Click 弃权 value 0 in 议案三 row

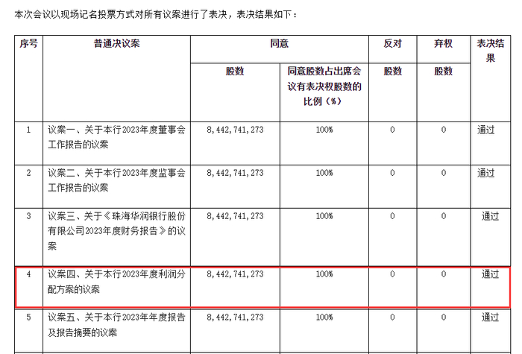coord(444,216)
